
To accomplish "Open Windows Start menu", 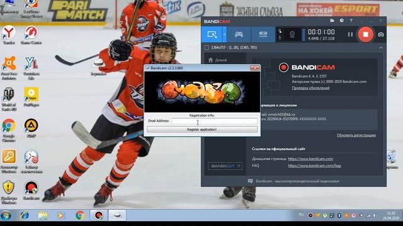I will 6,215.
